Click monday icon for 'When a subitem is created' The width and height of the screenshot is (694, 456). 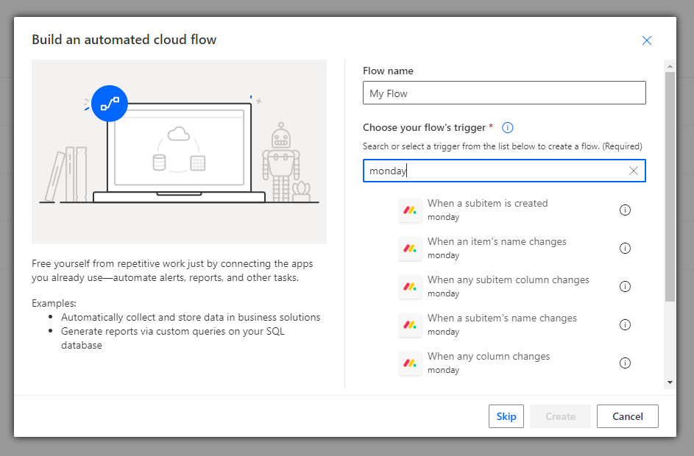410,210
